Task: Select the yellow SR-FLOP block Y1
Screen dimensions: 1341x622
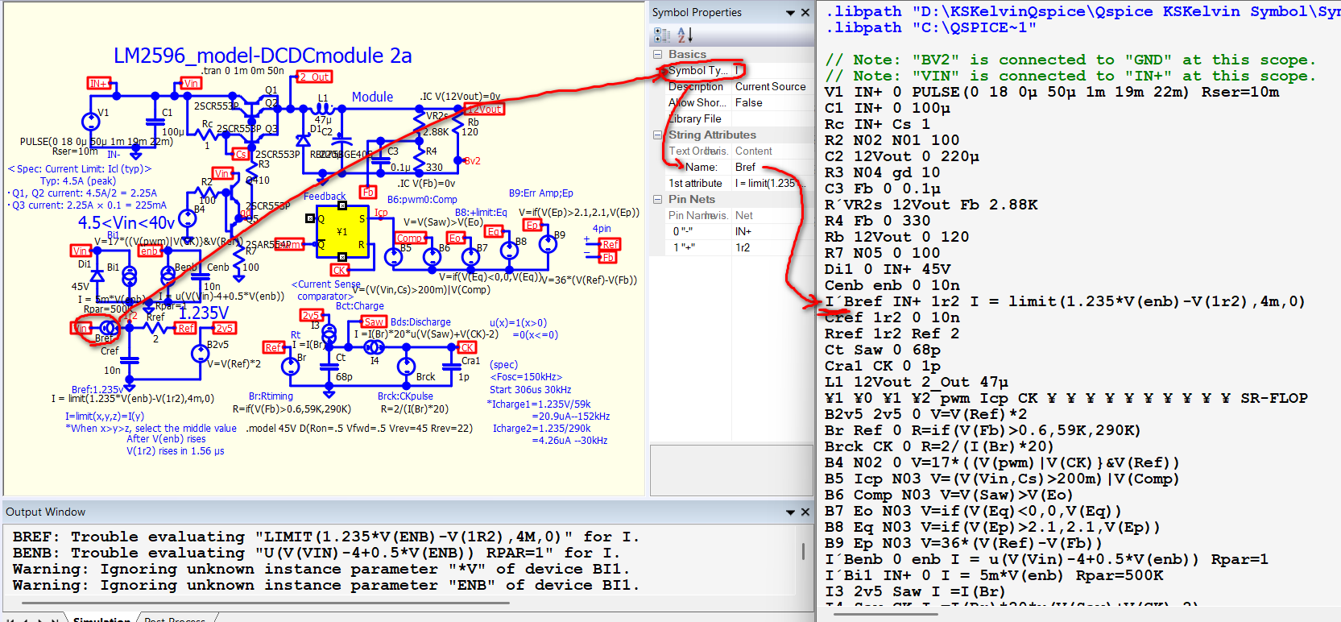Action: tap(342, 232)
